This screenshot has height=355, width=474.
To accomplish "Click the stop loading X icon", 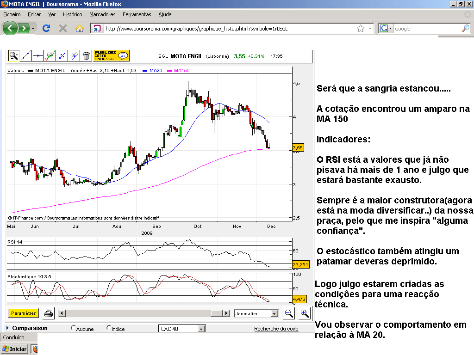I will [63, 28].
